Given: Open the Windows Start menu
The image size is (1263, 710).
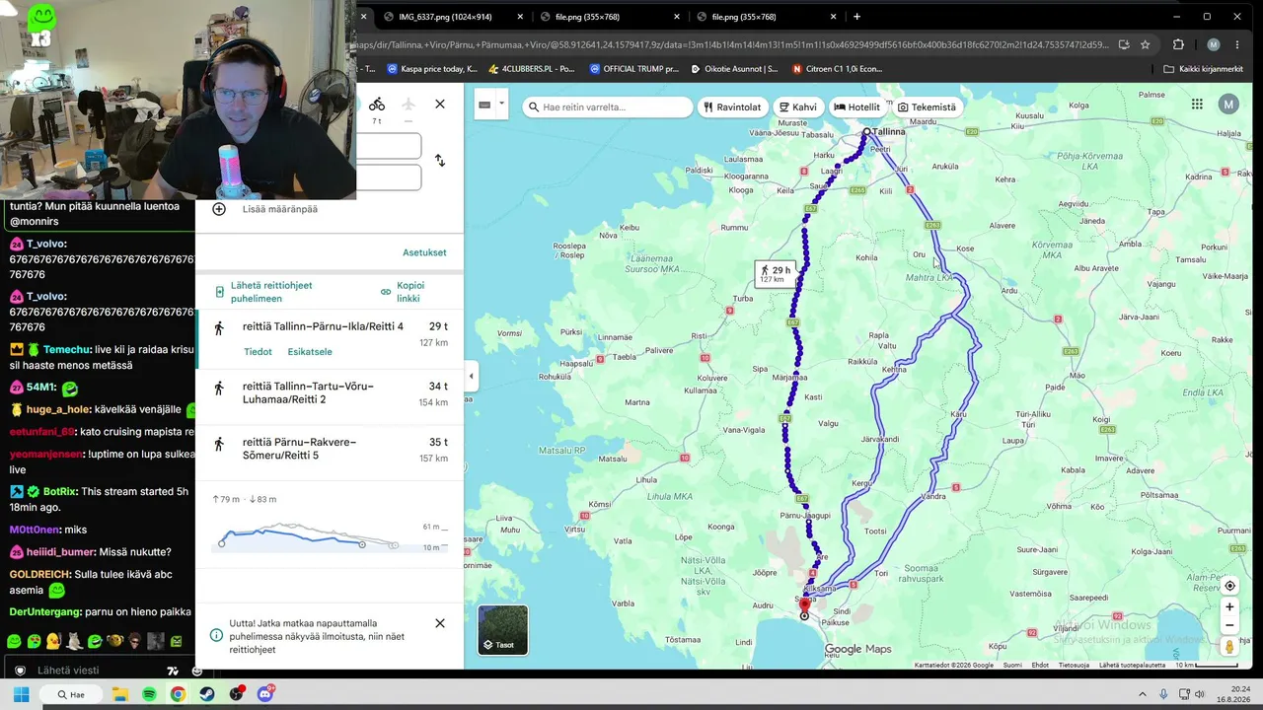Looking at the screenshot, I should pos(21,694).
